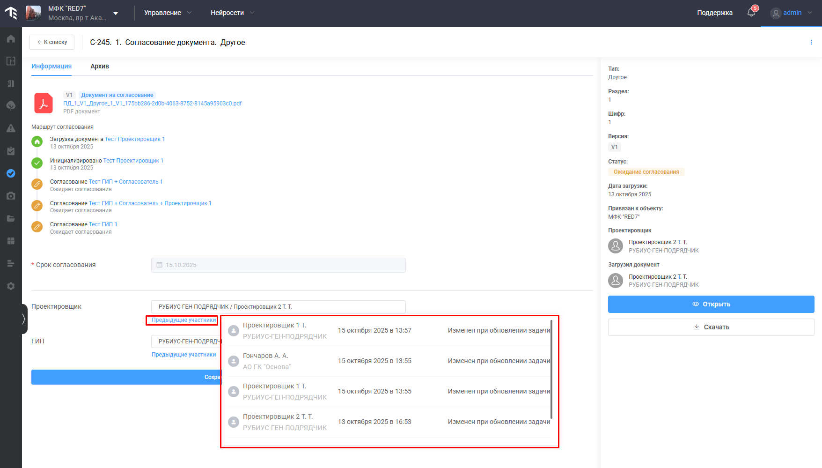Click the Срок согласования date field
This screenshot has height=468, width=822.
[278, 265]
